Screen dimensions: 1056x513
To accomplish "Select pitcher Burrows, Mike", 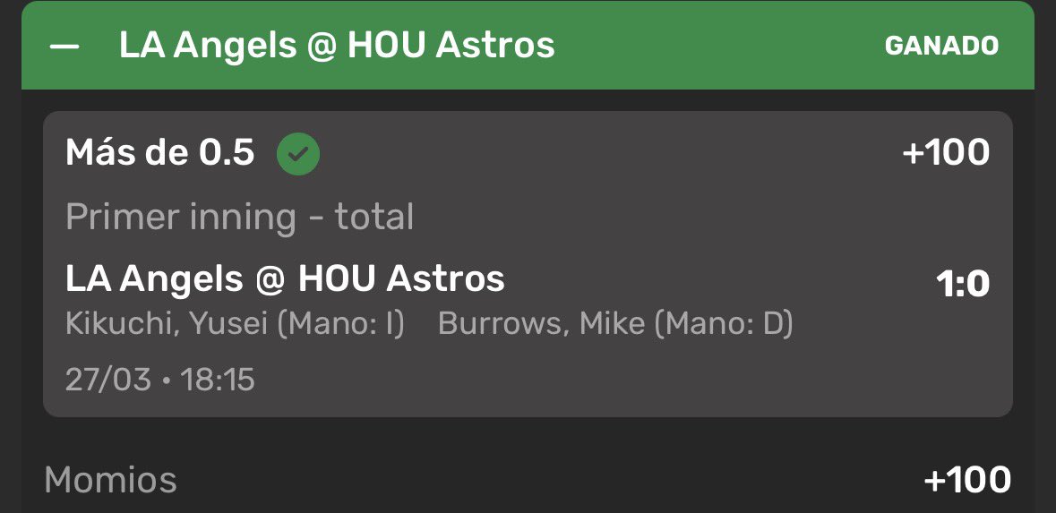I will (x=542, y=324).
